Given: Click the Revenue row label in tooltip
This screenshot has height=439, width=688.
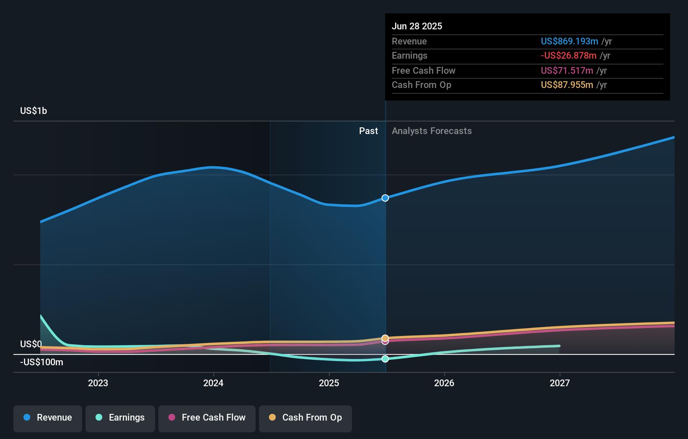Looking at the screenshot, I should coord(409,41).
